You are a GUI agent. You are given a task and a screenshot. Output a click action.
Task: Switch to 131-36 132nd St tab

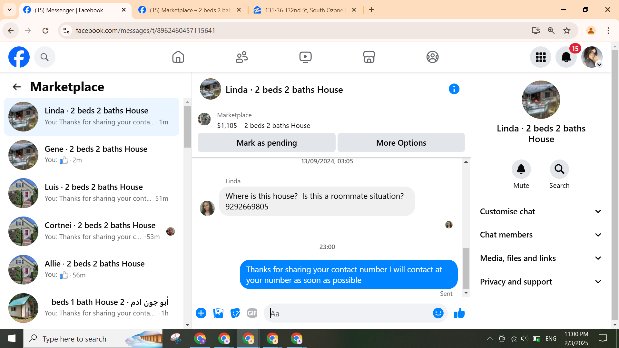click(x=305, y=10)
